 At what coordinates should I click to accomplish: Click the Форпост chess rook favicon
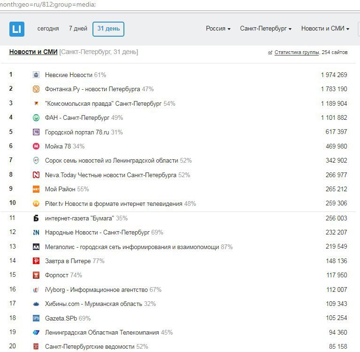coord(36,275)
